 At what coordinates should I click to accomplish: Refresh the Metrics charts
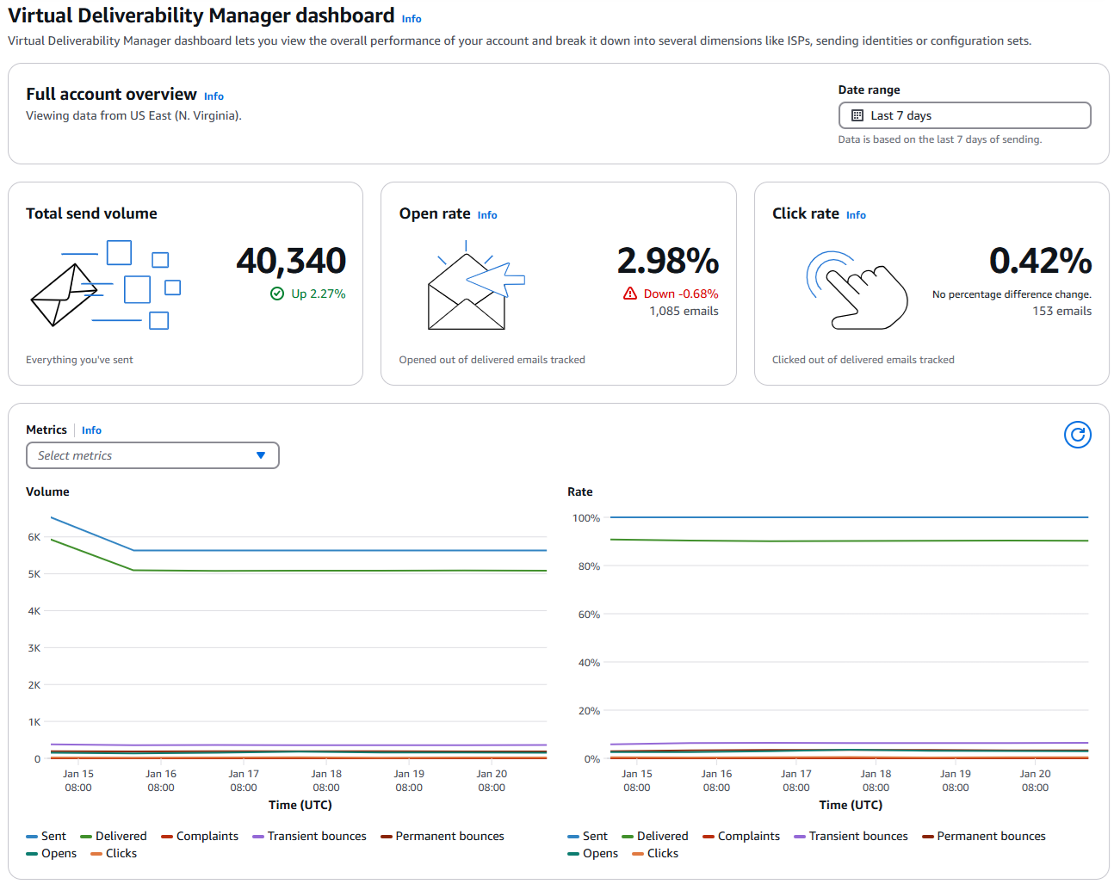tap(1077, 435)
